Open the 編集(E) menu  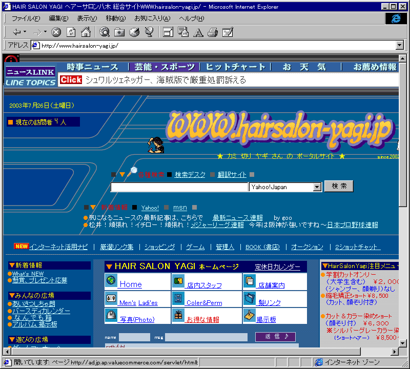coord(58,18)
